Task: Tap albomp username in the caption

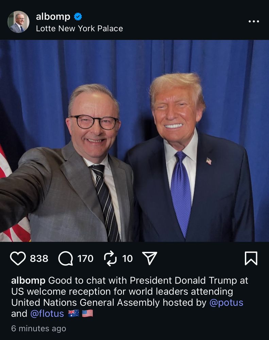Action: click(x=28, y=280)
